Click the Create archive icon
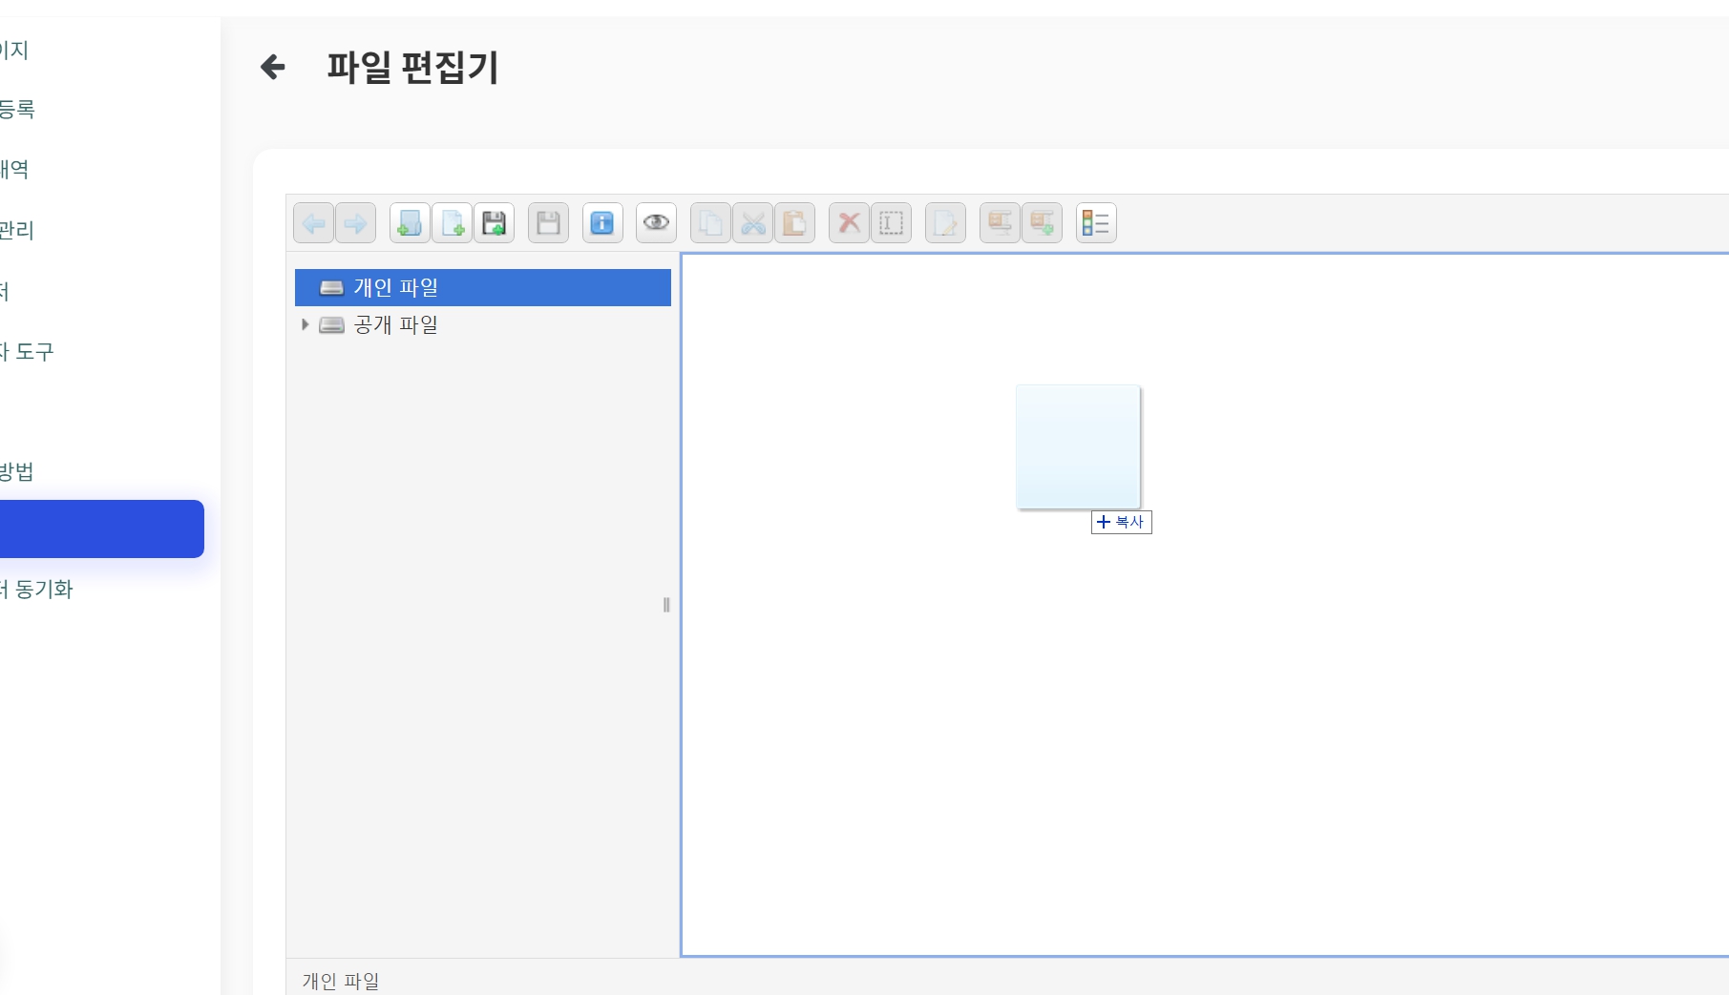The height and width of the screenshot is (995, 1729). 1042,223
